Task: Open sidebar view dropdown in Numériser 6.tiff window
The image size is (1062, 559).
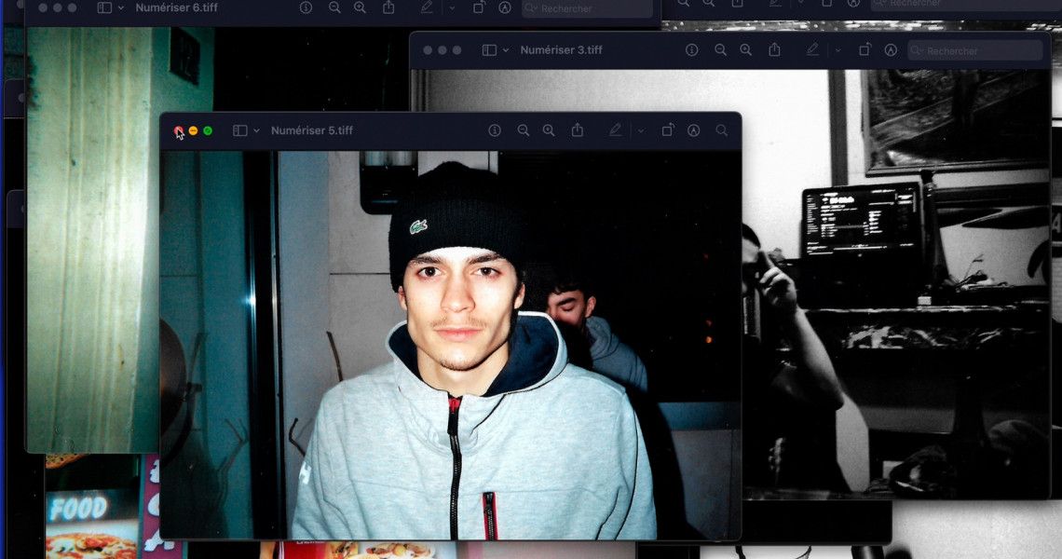Action: (x=121, y=7)
